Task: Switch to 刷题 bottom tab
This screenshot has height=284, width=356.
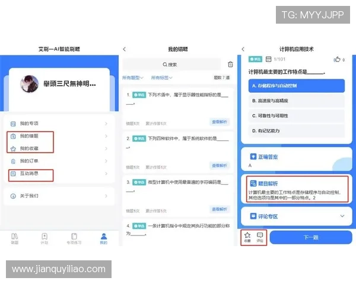Action: pos(15,238)
